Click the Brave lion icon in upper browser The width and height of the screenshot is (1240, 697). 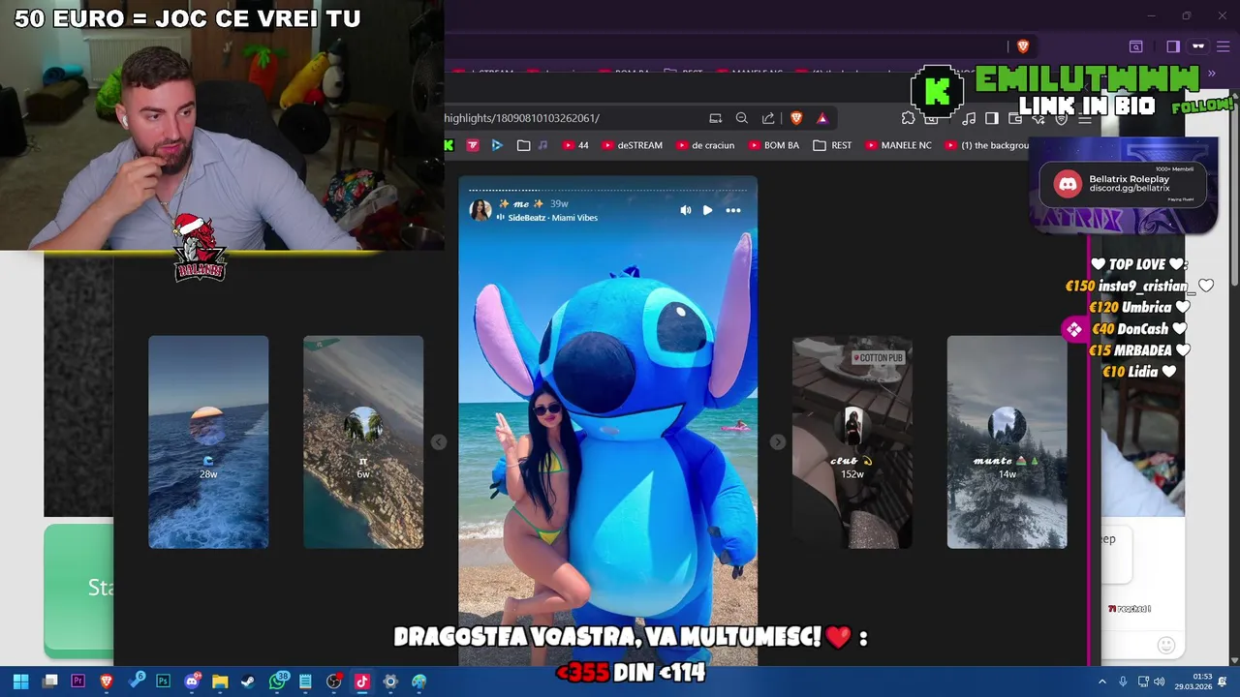(x=1023, y=46)
